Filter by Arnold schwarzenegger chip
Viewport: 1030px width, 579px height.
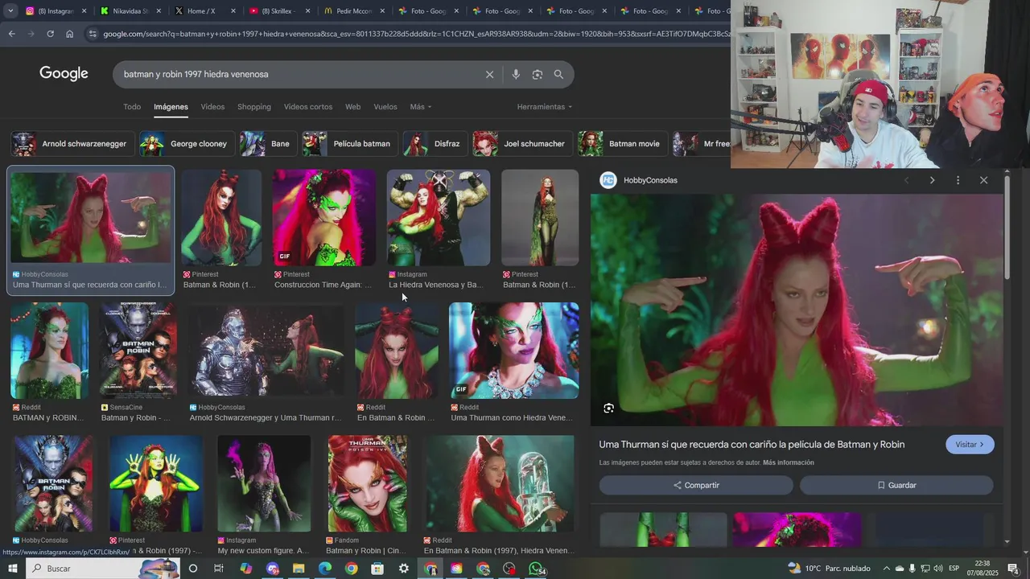point(72,144)
